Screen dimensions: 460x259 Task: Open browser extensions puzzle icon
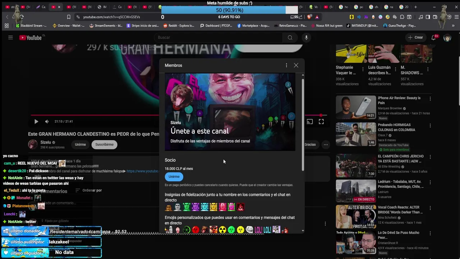402,17
